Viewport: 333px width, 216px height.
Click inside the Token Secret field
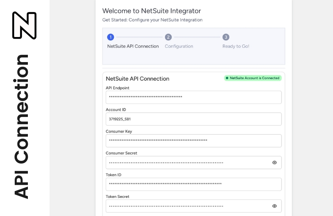tap(194, 206)
